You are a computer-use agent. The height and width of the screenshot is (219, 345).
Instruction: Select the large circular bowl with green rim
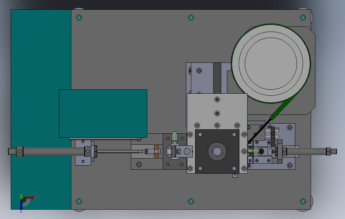click(x=271, y=63)
